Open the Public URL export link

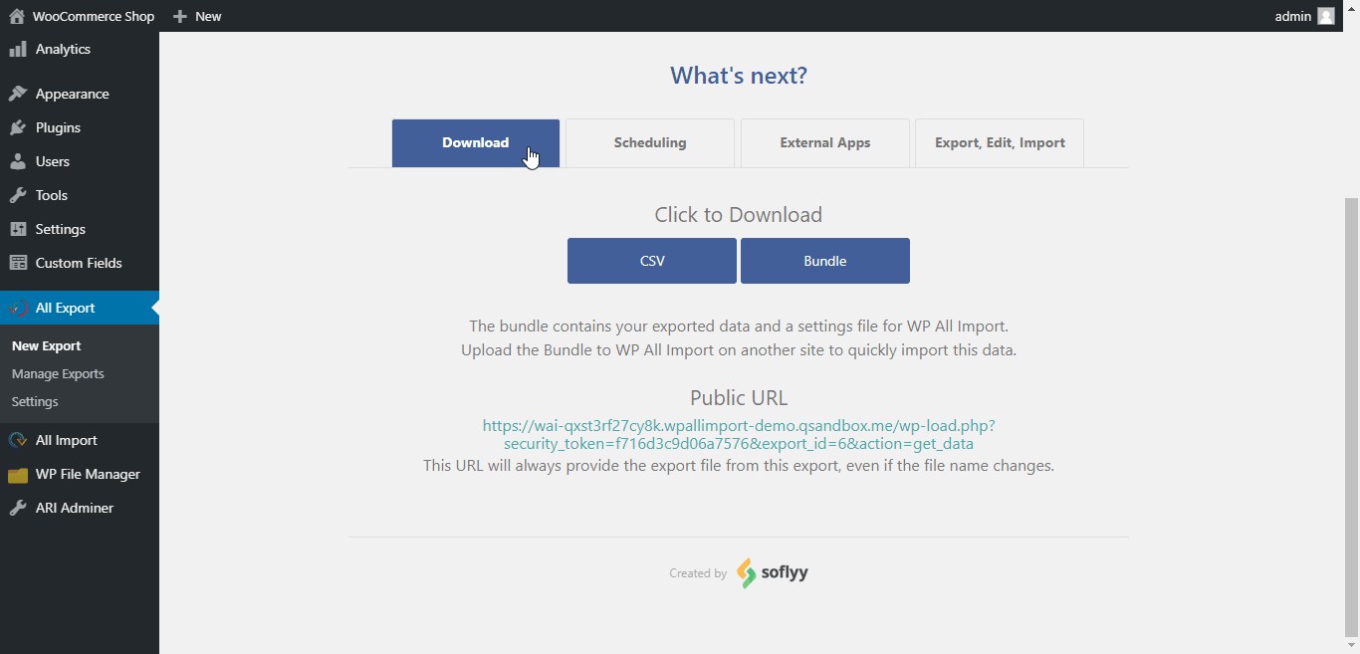(739, 435)
